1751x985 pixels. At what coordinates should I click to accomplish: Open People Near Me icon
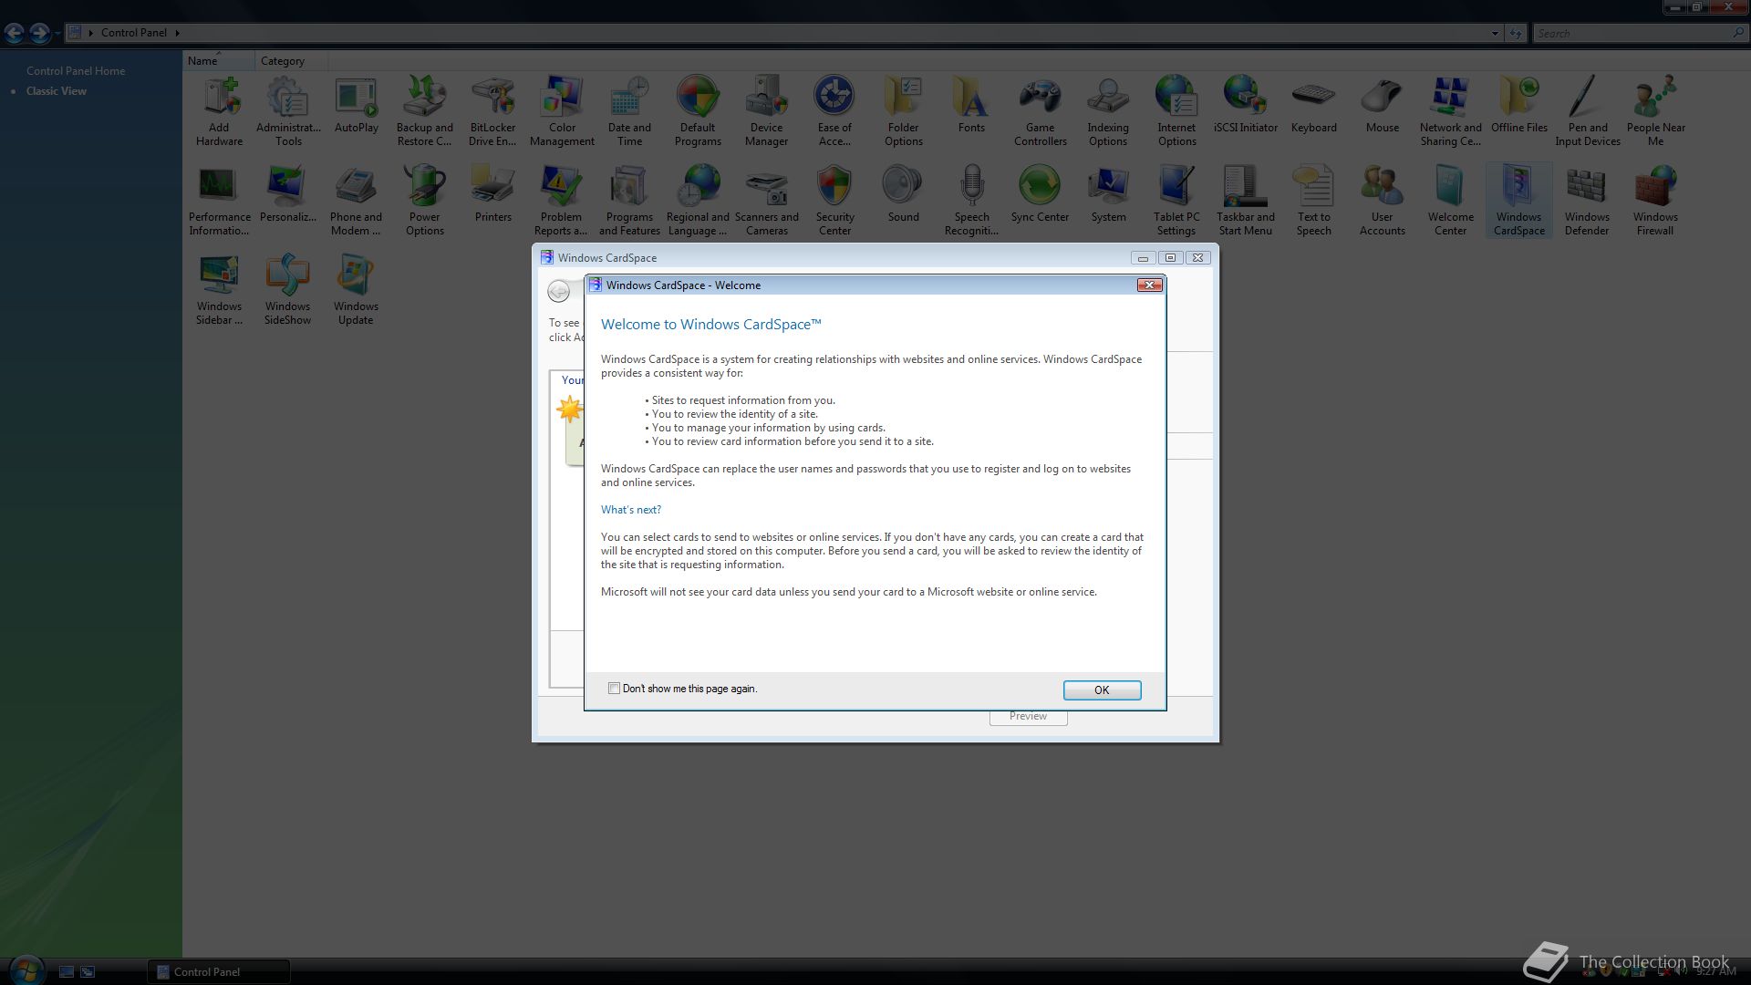point(1655,111)
